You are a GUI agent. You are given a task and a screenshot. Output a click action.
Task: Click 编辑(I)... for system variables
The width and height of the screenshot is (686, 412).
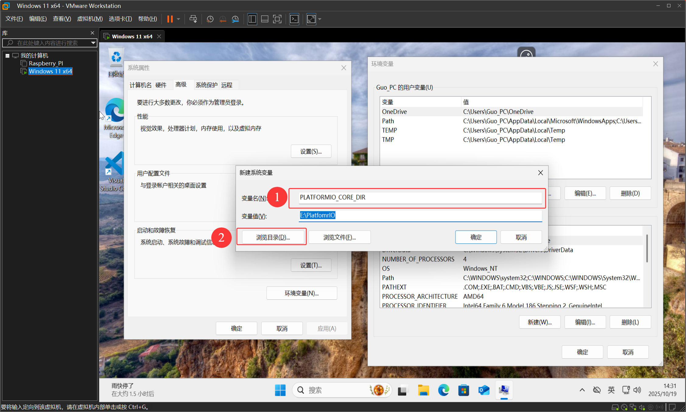pos(585,322)
